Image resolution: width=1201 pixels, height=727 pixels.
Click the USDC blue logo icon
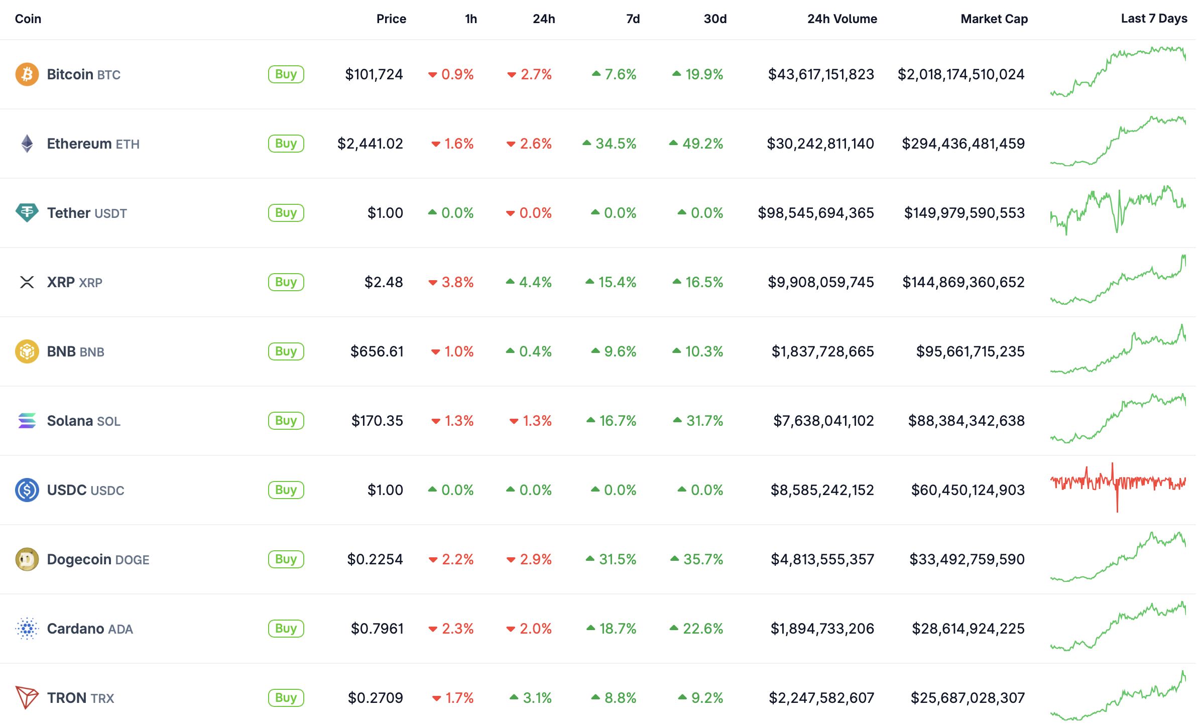coord(27,490)
